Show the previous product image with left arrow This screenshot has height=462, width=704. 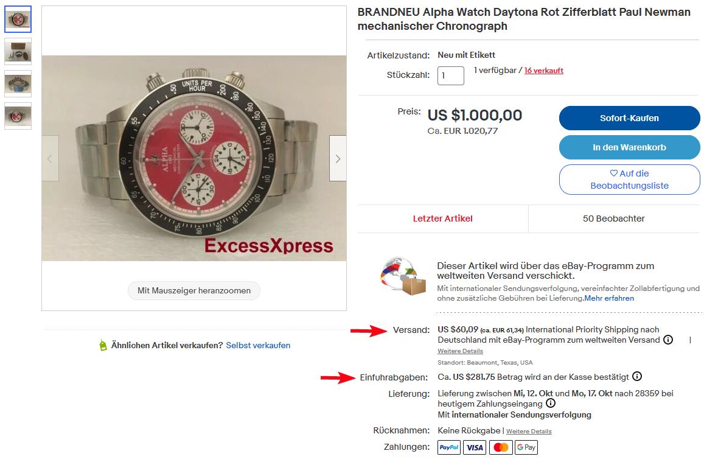pyautogui.click(x=50, y=158)
